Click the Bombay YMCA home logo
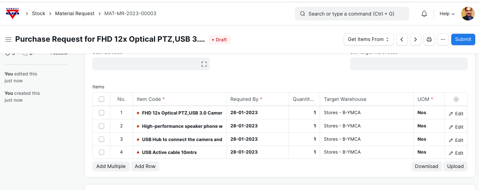 pyautogui.click(x=13, y=13)
